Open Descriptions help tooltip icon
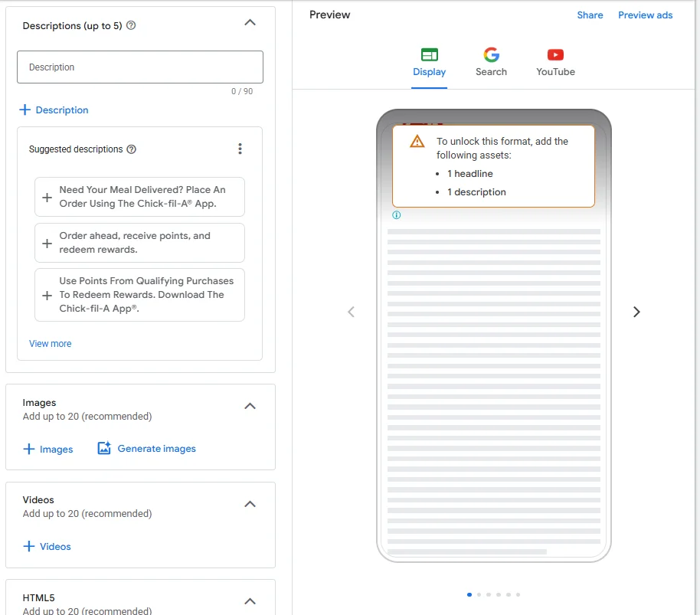 (131, 25)
